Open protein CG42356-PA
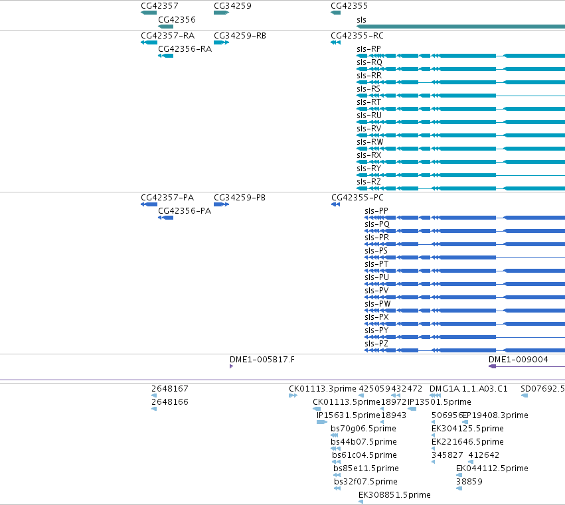 pos(166,218)
